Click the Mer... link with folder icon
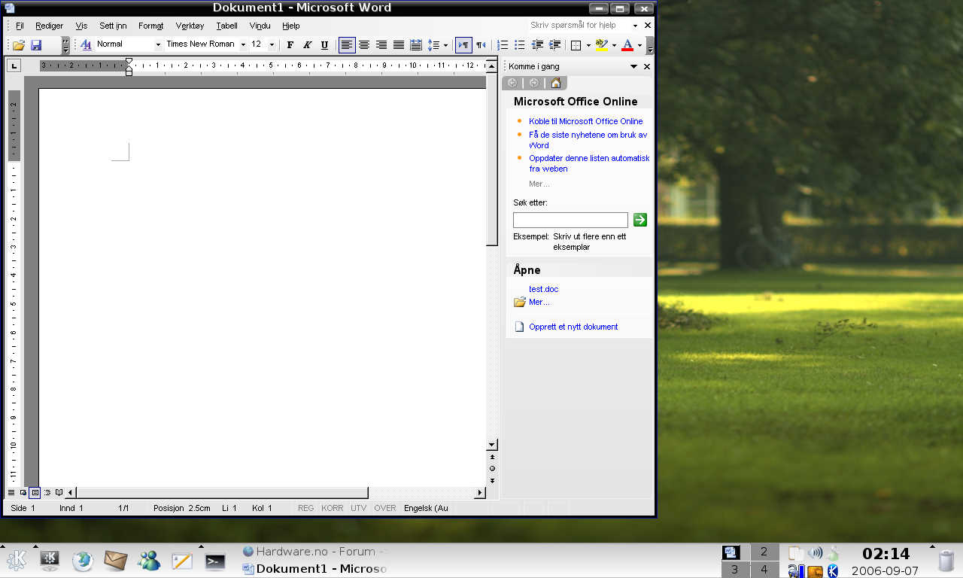This screenshot has width=963, height=578. 539,302
